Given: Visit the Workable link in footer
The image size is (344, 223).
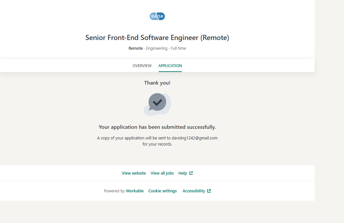Looking at the screenshot, I should click(135, 191).
